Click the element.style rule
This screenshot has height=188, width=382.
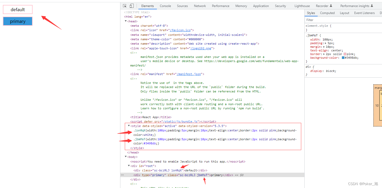click(318, 26)
